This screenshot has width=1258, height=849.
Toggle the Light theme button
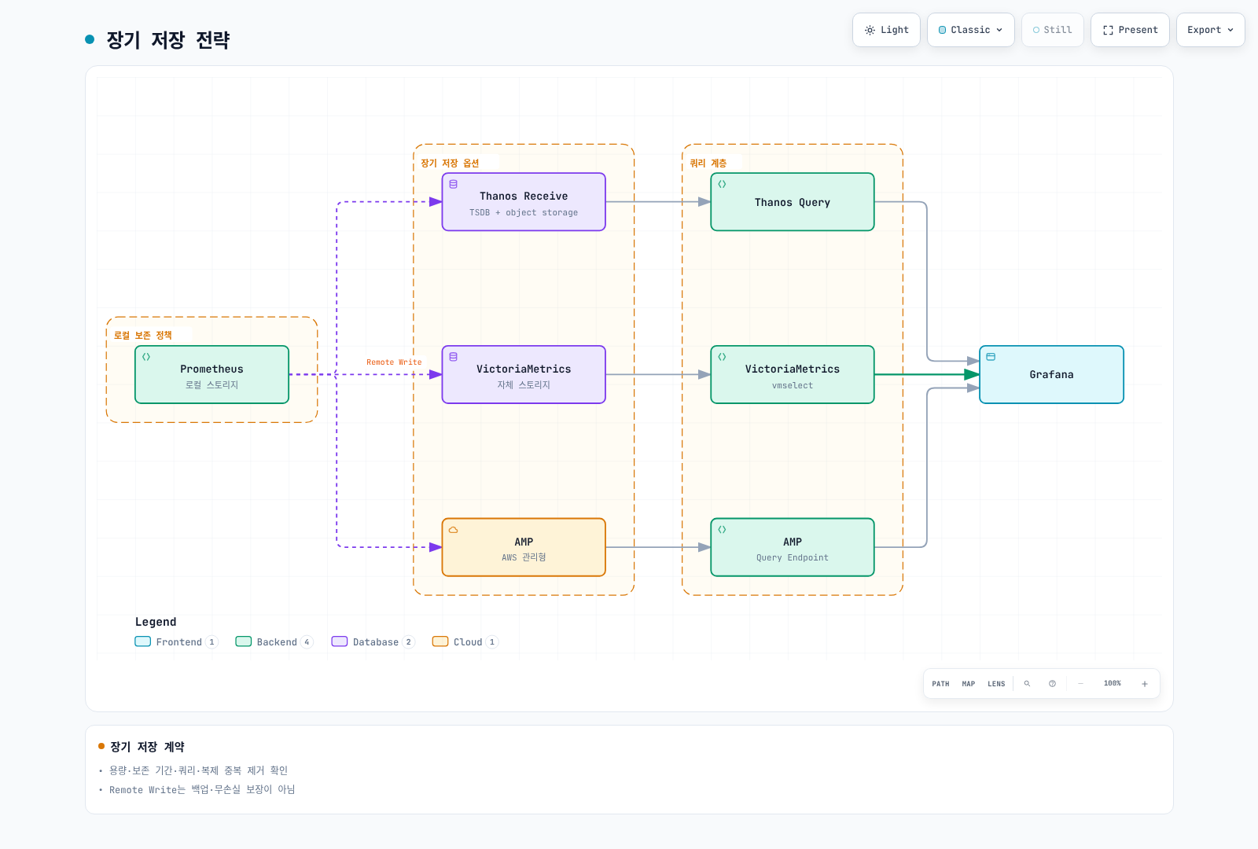pyautogui.click(x=886, y=30)
